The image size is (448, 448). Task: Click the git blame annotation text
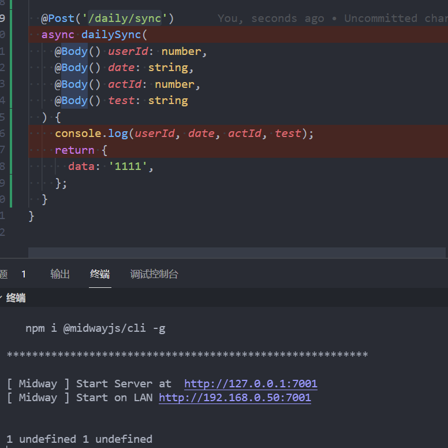point(333,18)
